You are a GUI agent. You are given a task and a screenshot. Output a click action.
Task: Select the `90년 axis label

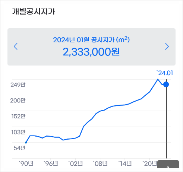[x=26, y=164]
